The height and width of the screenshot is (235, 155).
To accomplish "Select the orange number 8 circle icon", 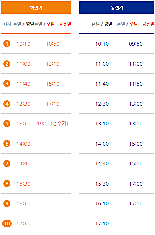I will point(7,184).
